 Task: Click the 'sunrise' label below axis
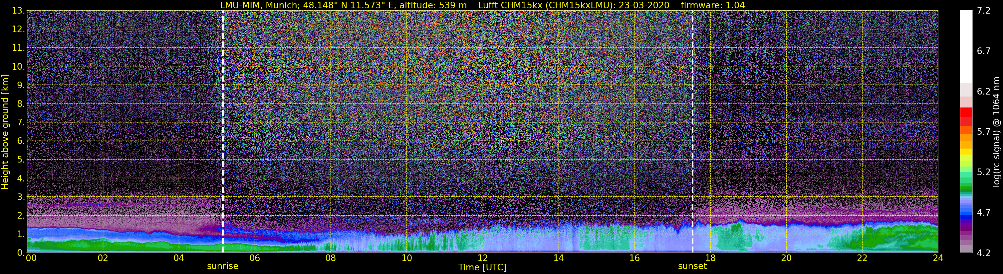[222, 266]
